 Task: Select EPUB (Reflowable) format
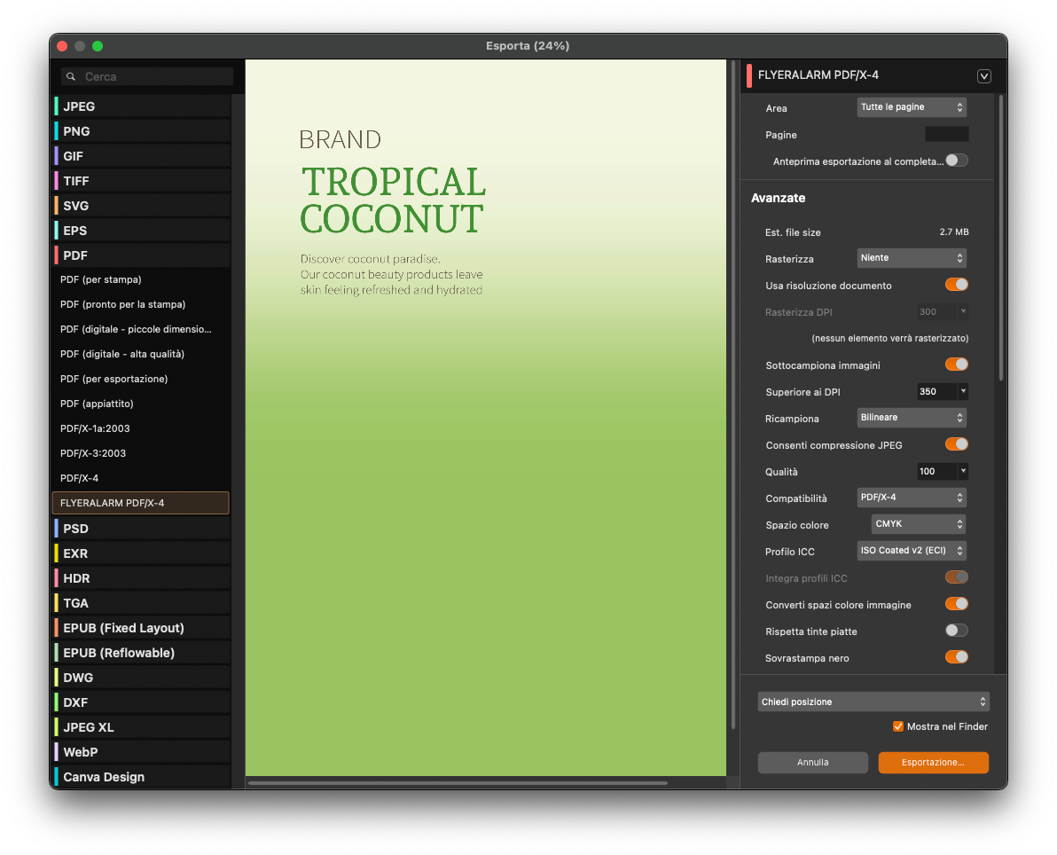pos(142,653)
